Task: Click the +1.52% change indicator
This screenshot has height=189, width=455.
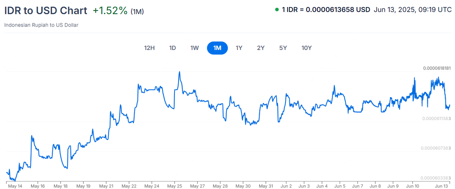Action: coord(110,11)
